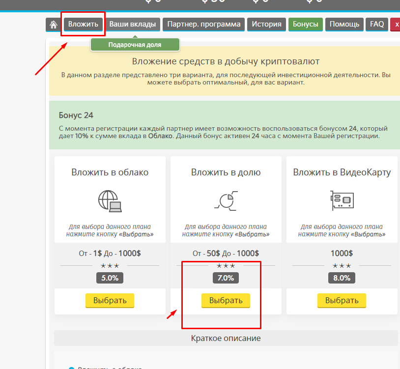Screen dimensions: 400x369
Task: Click the 5.0% rate badge
Action: [110, 278]
